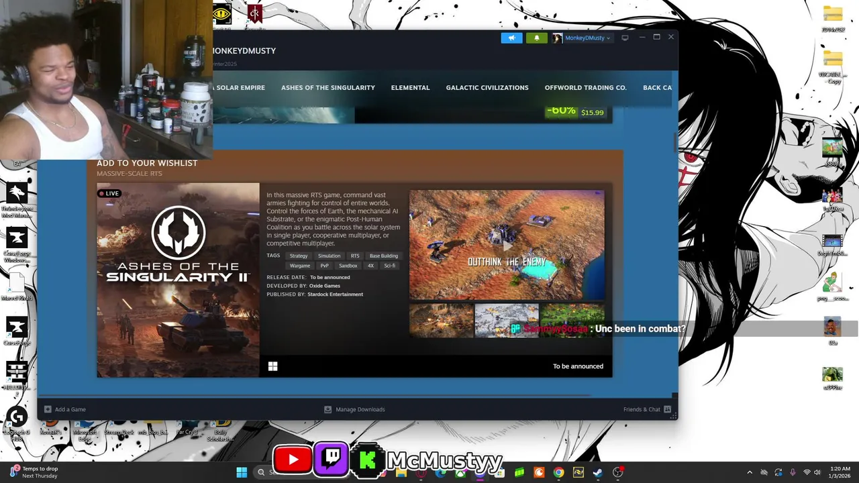Screen dimensions: 859x483
Task: Open the folder labeled Copy on desktop
Action: (833, 66)
